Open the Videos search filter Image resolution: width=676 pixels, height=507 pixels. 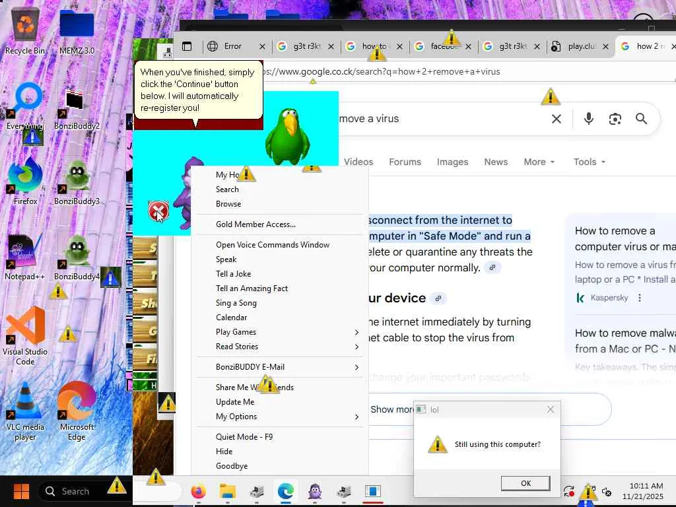(358, 162)
